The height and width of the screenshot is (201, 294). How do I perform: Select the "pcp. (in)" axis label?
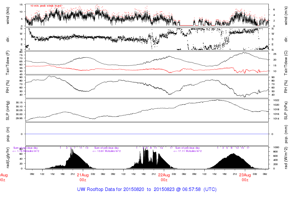coord(8,134)
